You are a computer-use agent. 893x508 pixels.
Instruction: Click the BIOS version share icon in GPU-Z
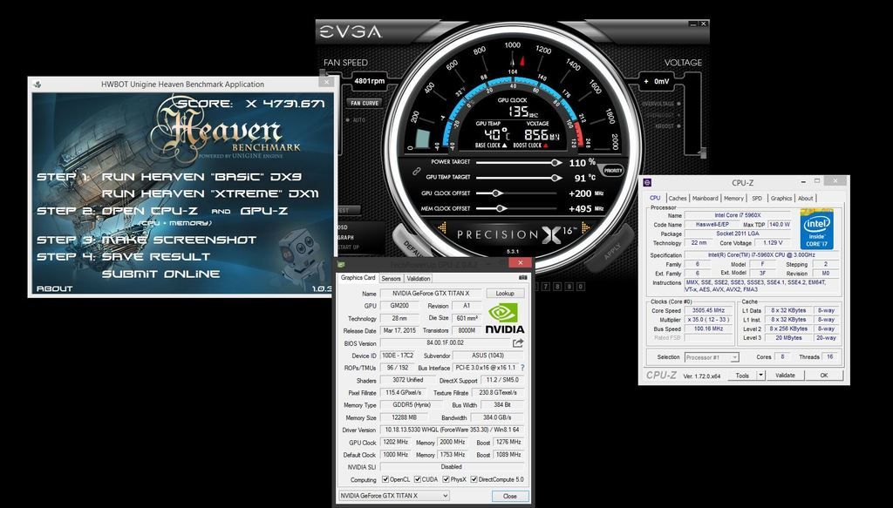click(518, 343)
